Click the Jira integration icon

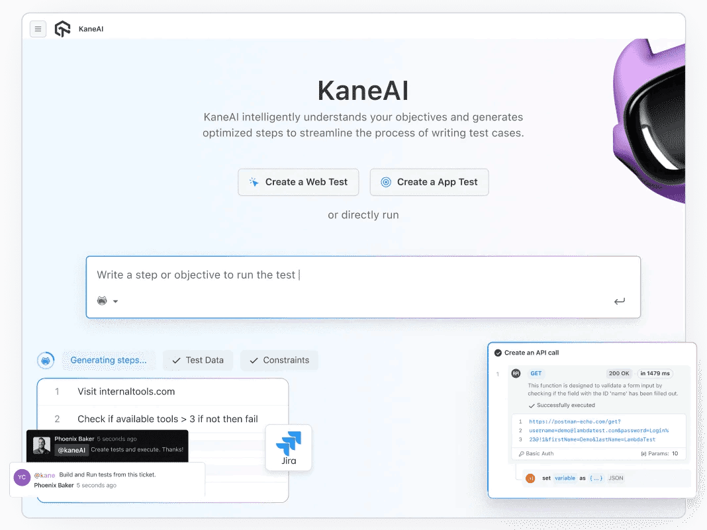289,448
